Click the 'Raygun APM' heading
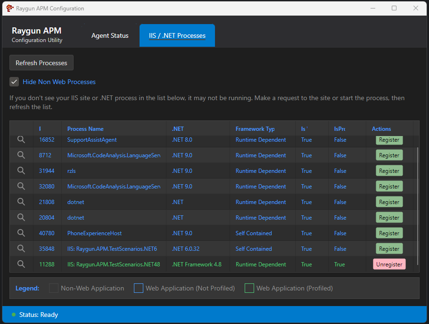429x324 pixels. tap(37, 31)
